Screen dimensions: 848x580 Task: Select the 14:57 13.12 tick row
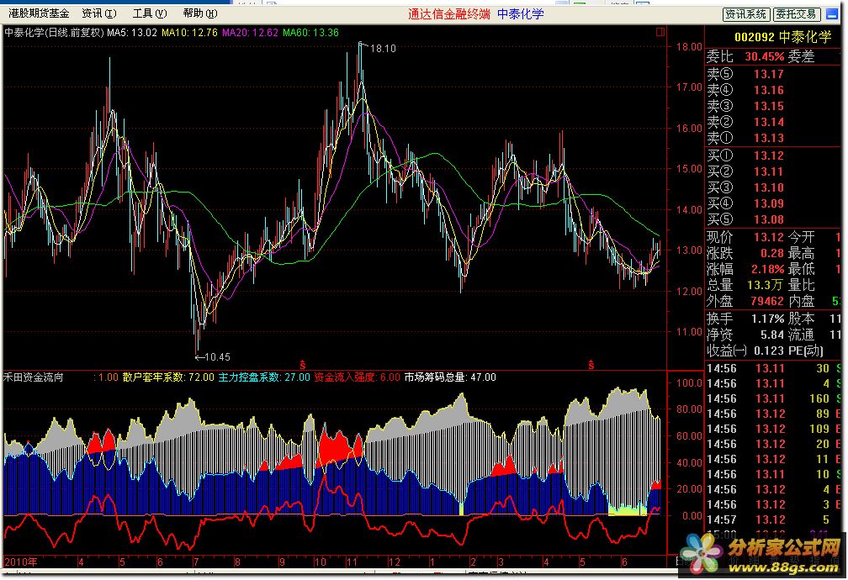[x=775, y=519]
